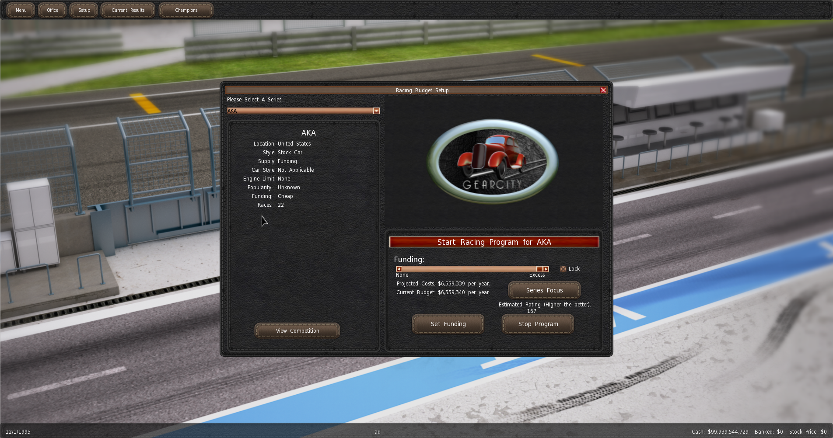Open the Setup section
This screenshot has height=438, width=833.
tap(84, 10)
